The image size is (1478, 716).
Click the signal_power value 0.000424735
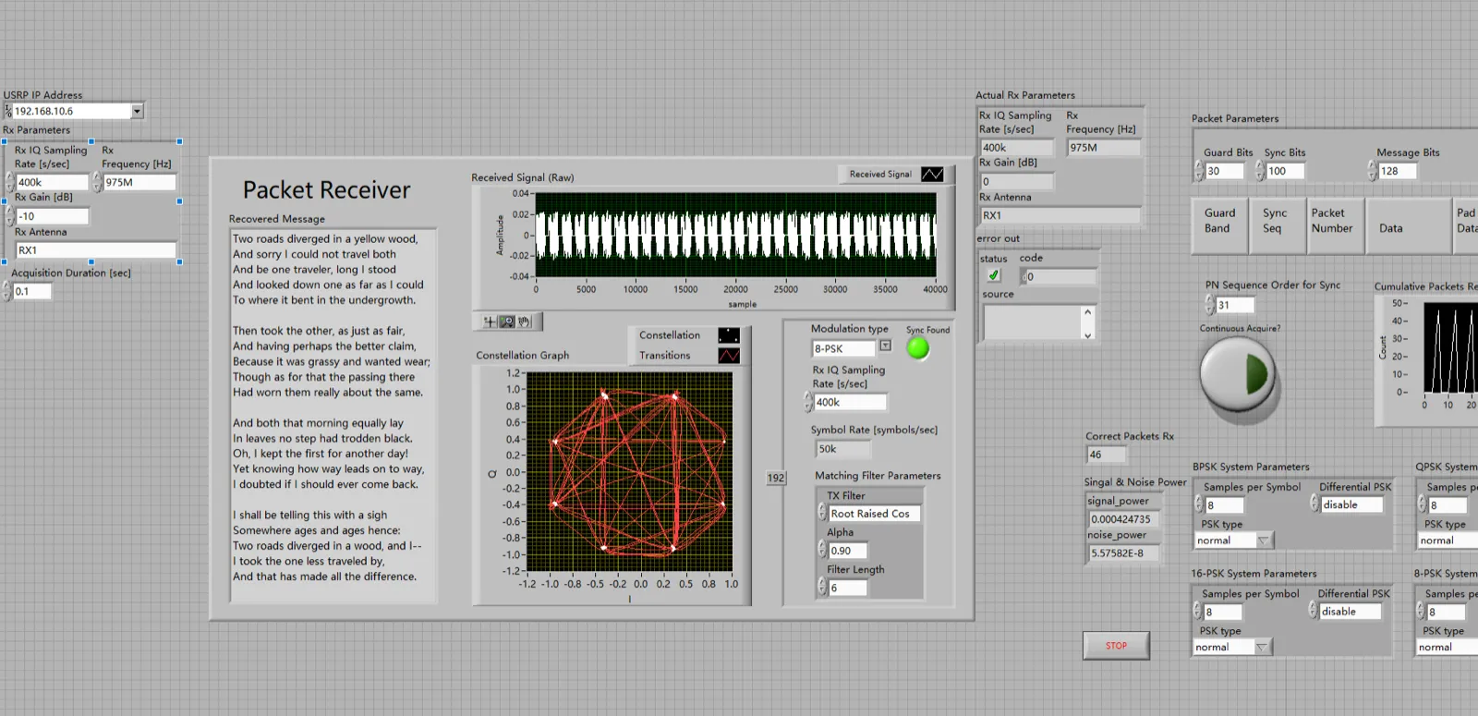(1123, 519)
